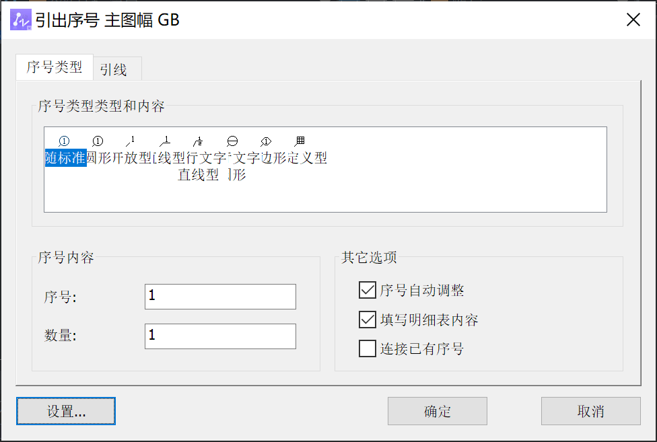Select the two-line text straight-line balloon icon
The image size is (657, 442).
point(198,141)
